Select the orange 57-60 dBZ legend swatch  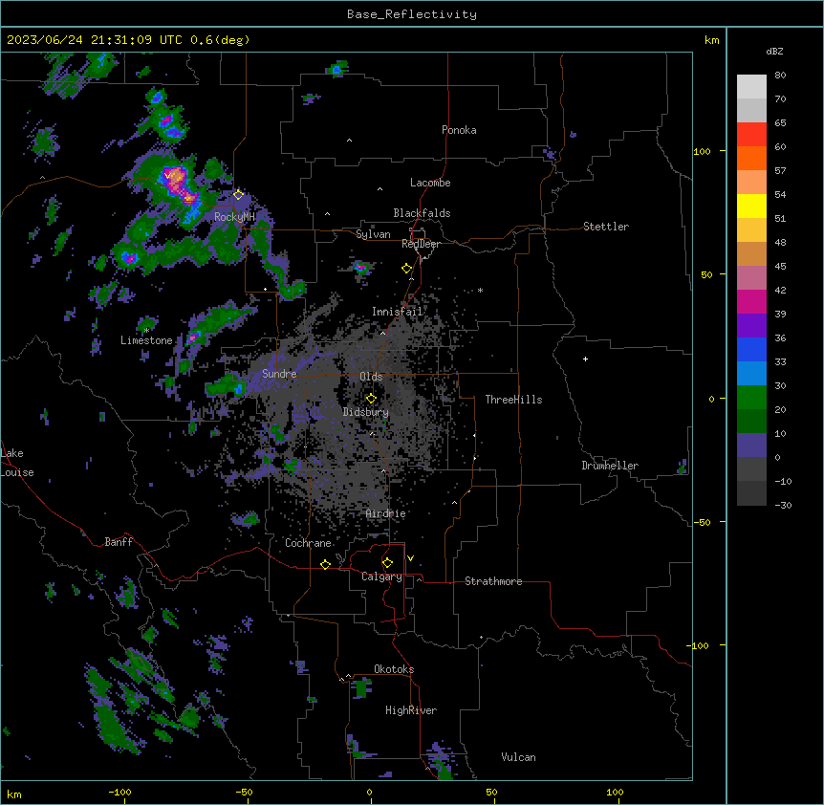tap(751, 158)
